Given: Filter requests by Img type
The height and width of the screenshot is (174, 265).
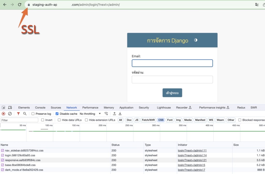Looking at the screenshot, I should [178, 120].
